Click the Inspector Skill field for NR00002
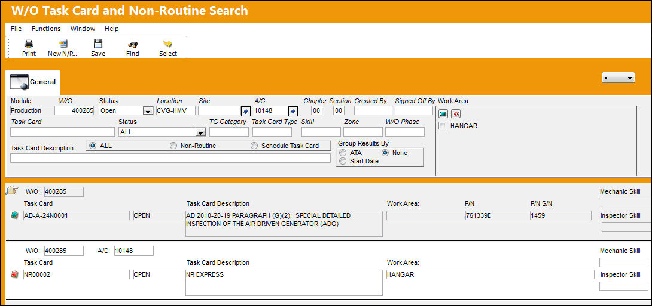This screenshot has width=652, height=306. (624, 286)
